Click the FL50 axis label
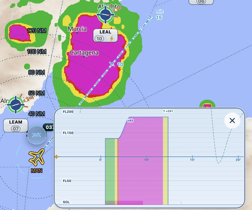The height and width of the screenshot is (210, 252). pyautogui.click(x=67, y=181)
